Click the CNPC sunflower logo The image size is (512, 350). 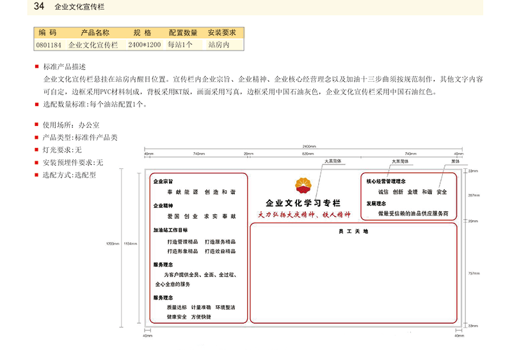coord(303,186)
